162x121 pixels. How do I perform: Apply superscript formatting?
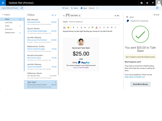click(89, 27)
